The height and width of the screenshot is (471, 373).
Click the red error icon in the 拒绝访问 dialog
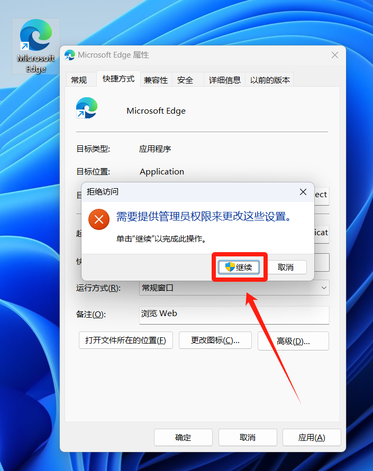[98, 219]
